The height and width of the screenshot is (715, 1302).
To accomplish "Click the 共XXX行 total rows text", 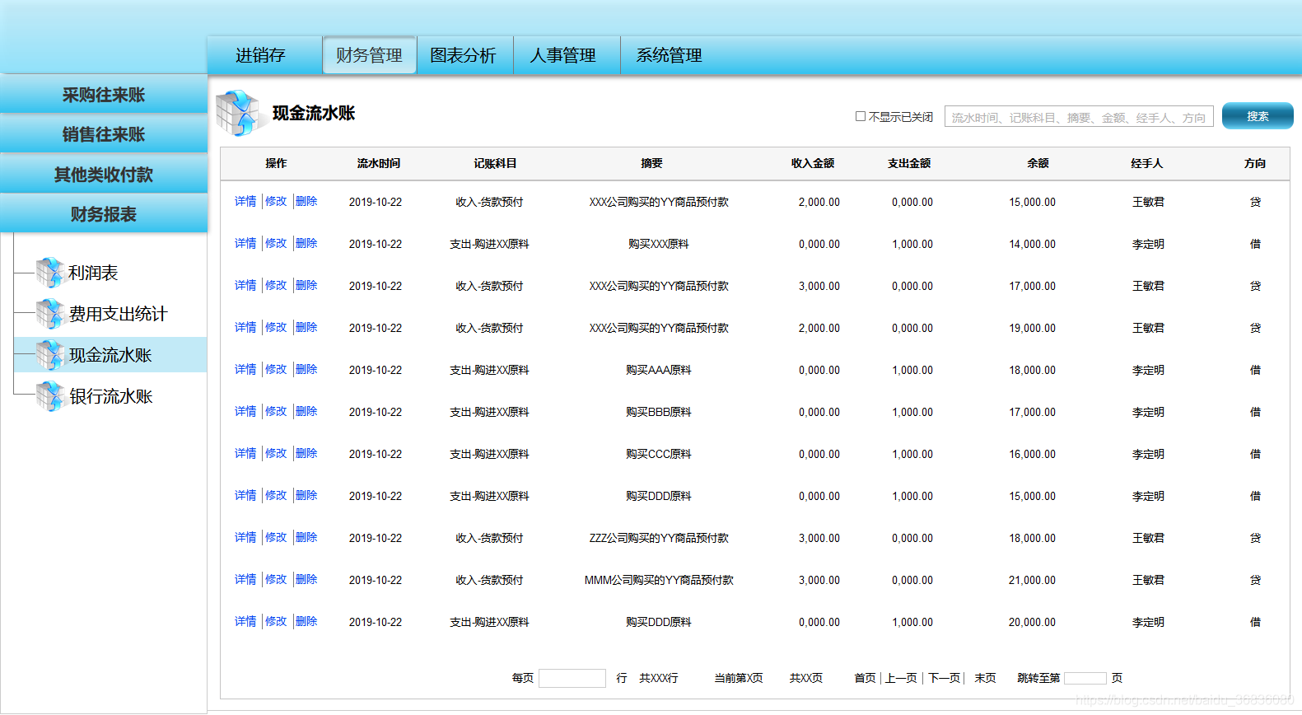I will coord(659,678).
